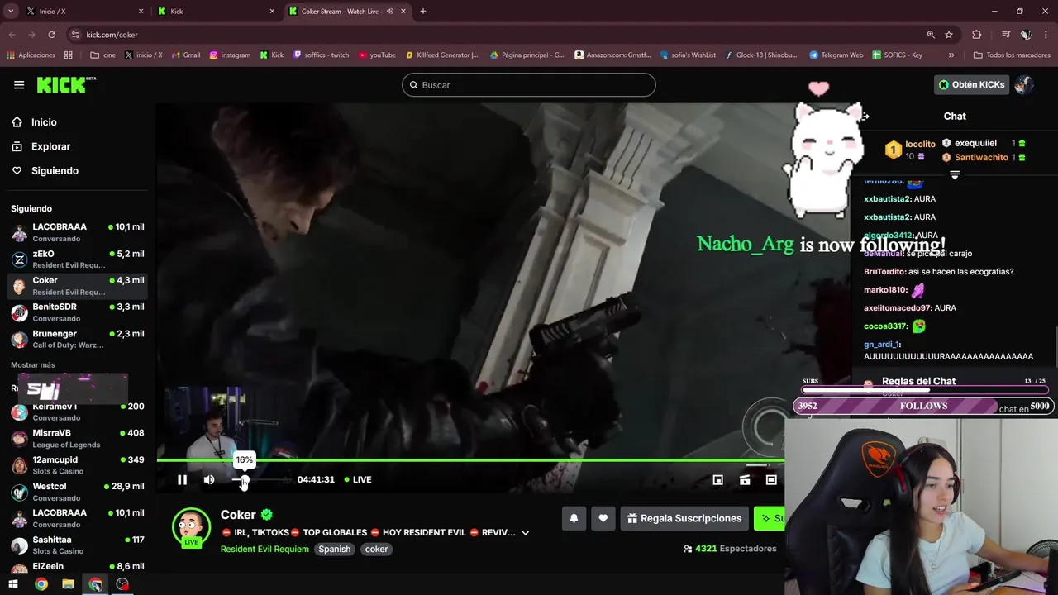Open the zoom magnifier icon in address bar

(931, 35)
